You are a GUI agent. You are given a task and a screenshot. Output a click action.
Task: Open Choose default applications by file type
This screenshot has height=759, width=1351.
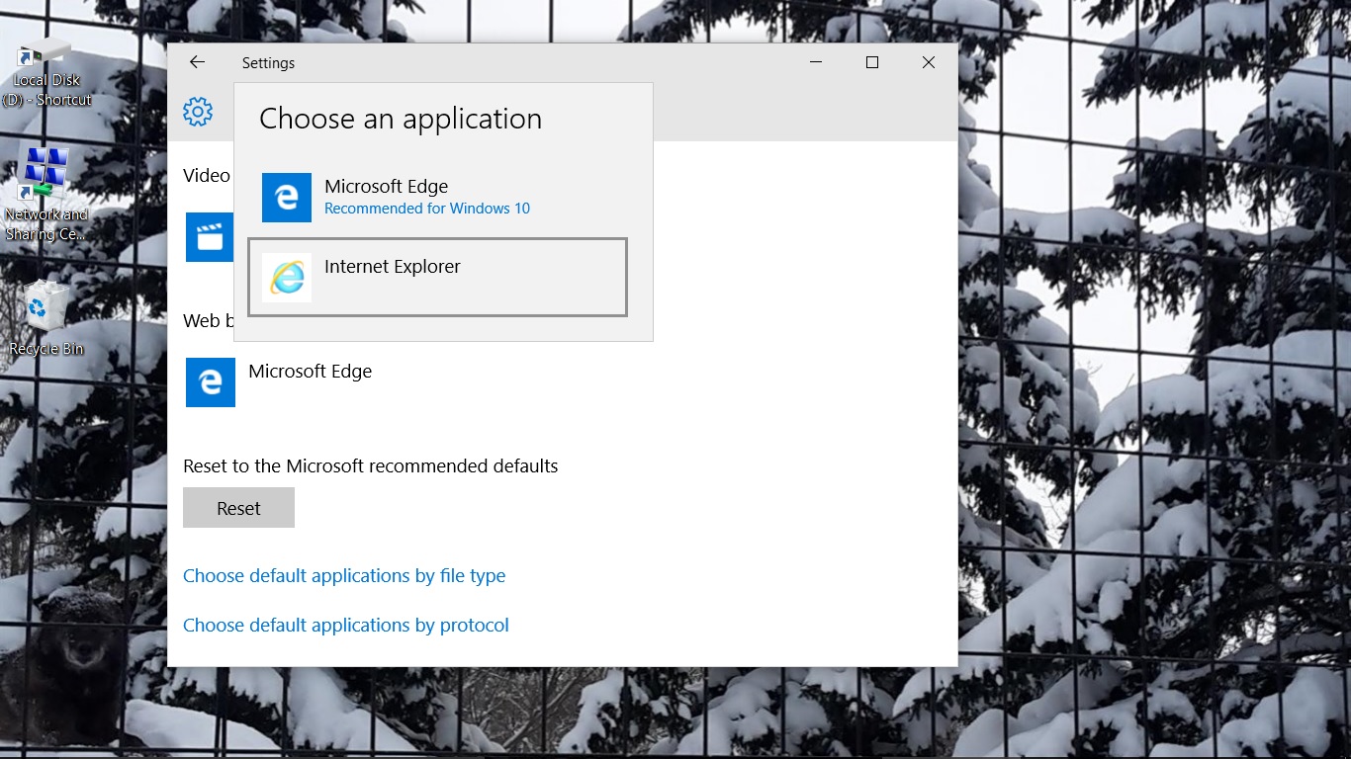pos(344,575)
